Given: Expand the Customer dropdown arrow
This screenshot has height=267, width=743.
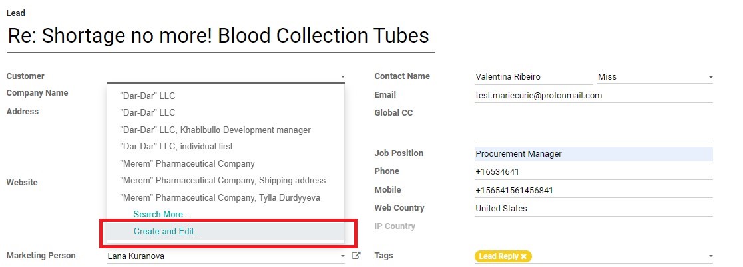Looking at the screenshot, I should [342, 76].
